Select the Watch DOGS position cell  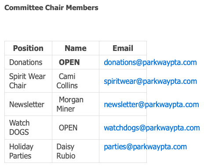pos(28,128)
